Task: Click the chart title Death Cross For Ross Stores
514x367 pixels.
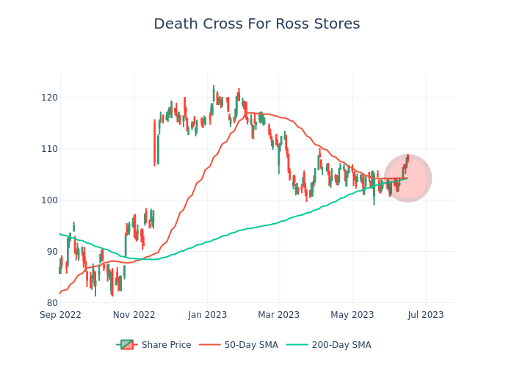Action: click(x=257, y=24)
